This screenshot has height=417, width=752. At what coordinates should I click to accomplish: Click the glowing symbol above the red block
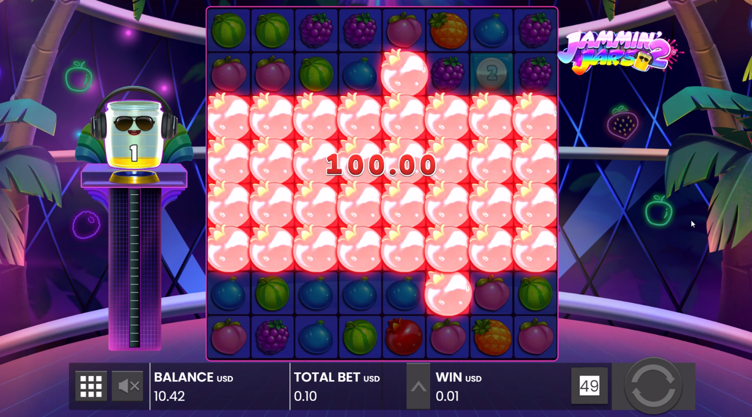pos(404,73)
